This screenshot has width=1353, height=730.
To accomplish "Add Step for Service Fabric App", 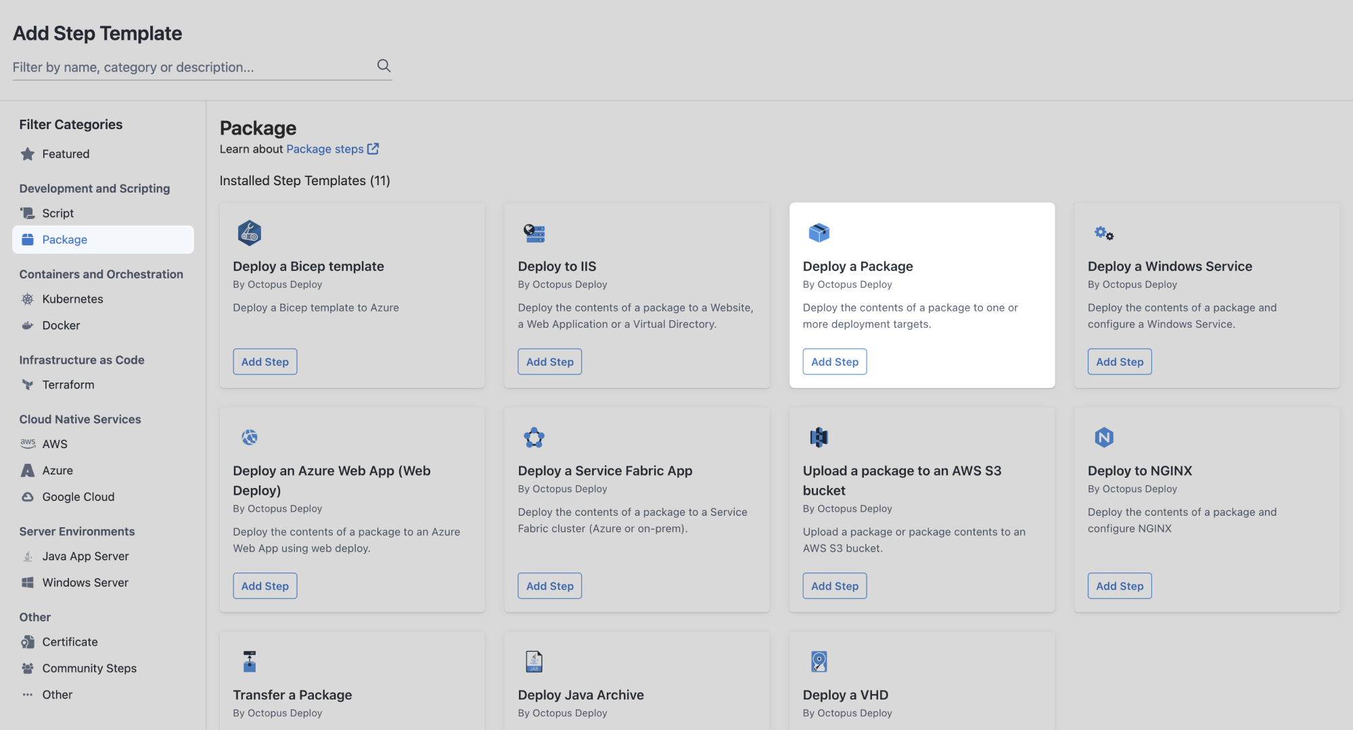I will [x=550, y=586].
